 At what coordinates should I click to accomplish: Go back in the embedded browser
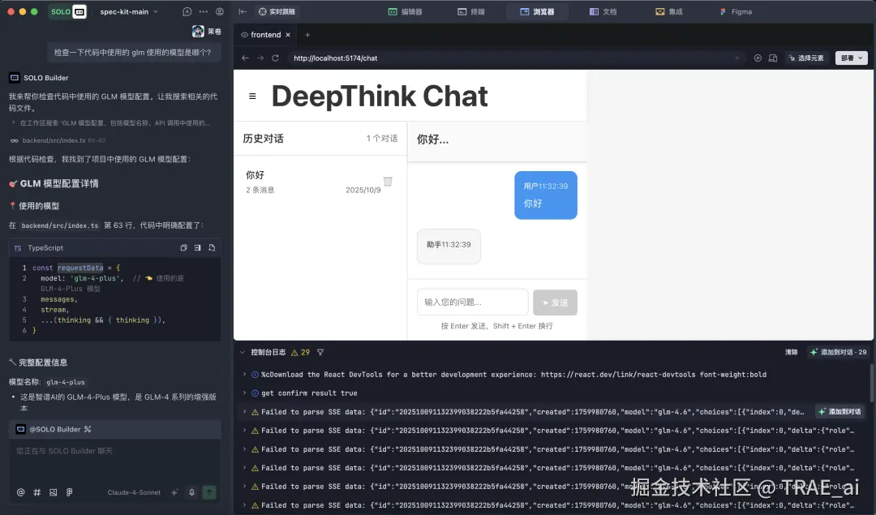pyautogui.click(x=245, y=58)
